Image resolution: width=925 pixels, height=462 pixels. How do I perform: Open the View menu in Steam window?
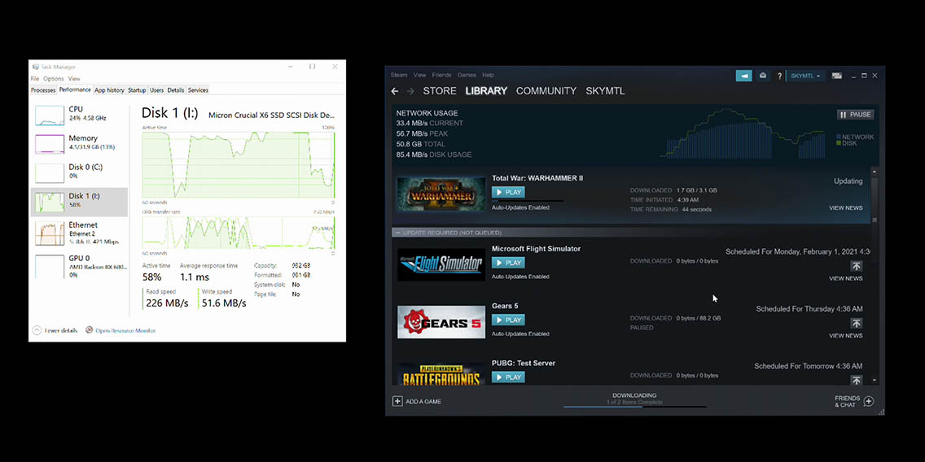coord(419,75)
